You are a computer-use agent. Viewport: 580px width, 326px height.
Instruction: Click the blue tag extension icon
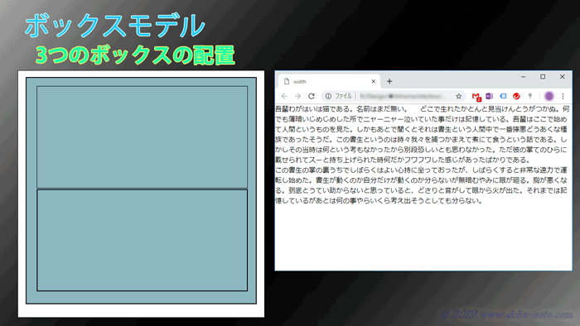[x=503, y=96]
